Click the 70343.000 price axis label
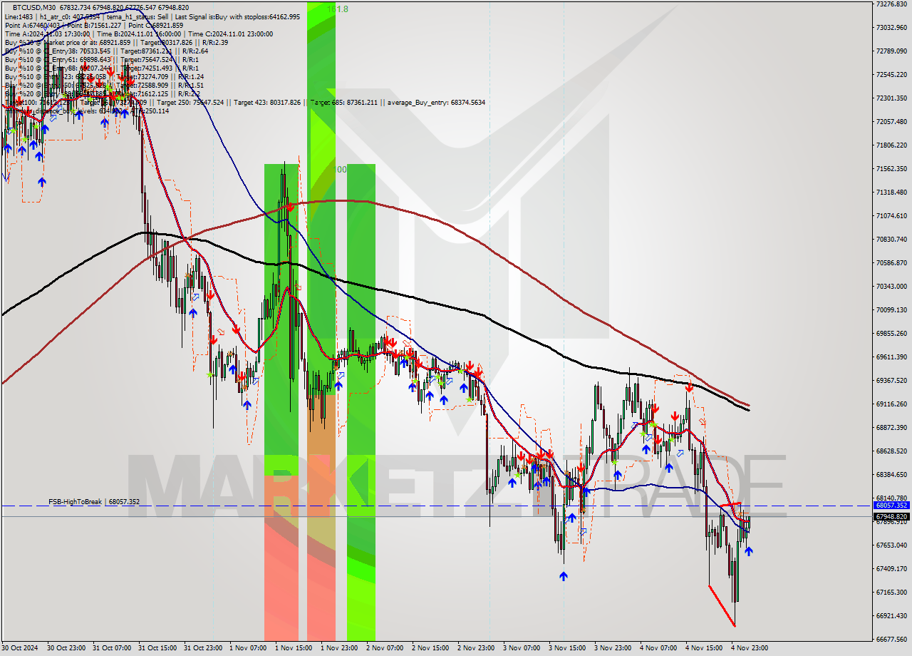The height and width of the screenshot is (656, 912). [892, 287]
